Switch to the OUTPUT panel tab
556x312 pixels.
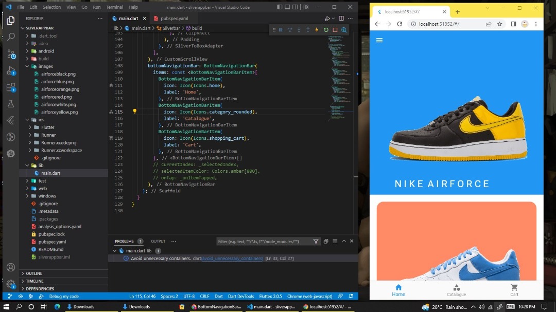[158, 241]
